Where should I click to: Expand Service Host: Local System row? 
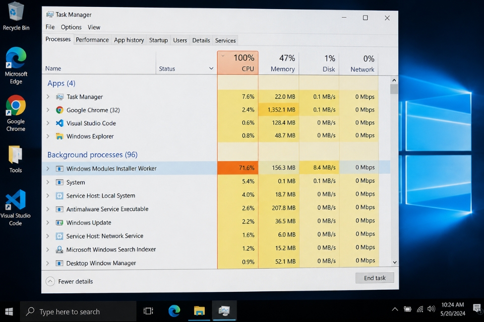48,196
